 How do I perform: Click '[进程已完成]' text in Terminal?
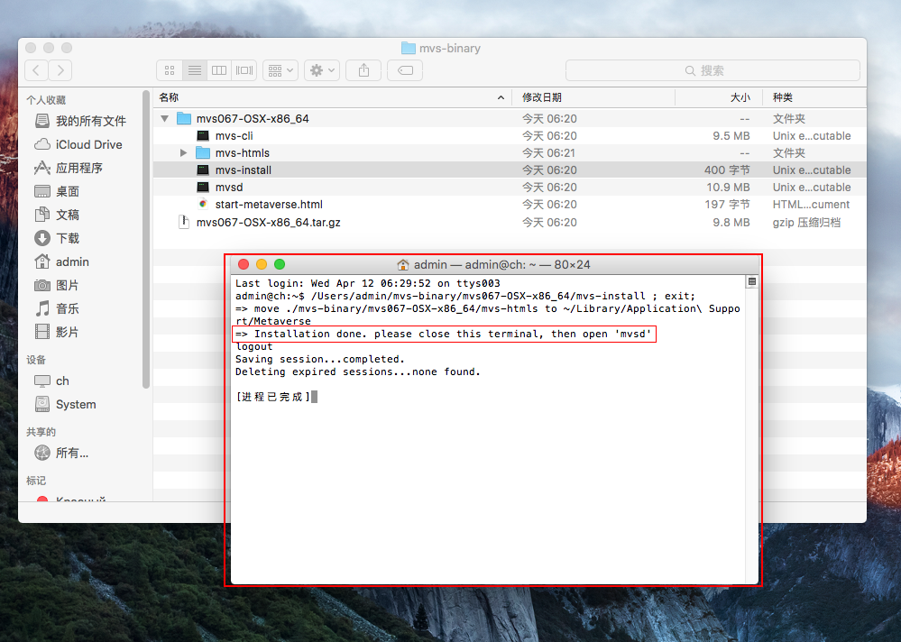pos(273,397)
